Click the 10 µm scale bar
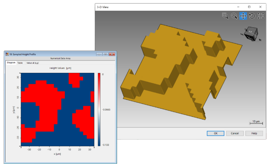 (x=256, y=123)
